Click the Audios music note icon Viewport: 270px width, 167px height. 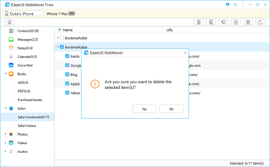pos(11,151)
